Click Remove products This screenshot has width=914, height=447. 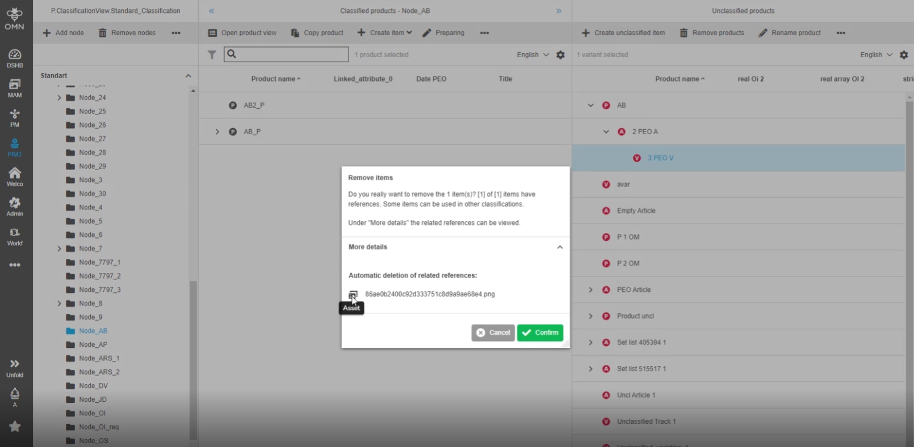pyautogui.click(x=712, y=33)
